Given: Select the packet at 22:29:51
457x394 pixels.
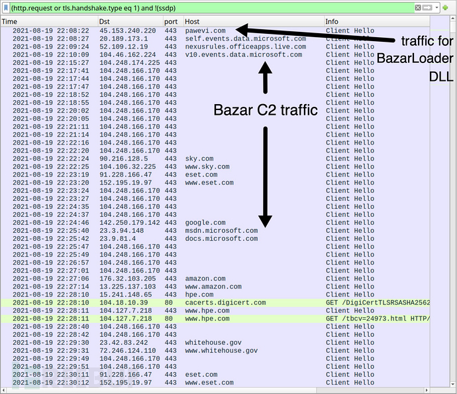Looking at the screenshot, I should (215, 367).
